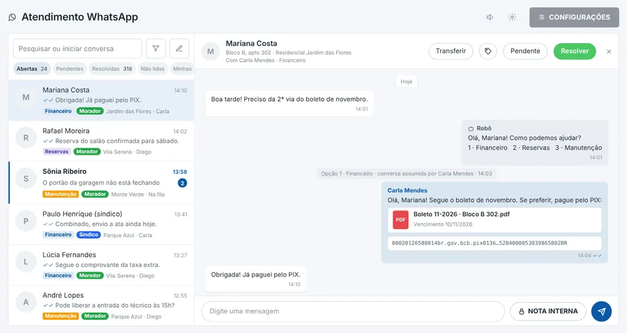Click read checkmarks at 14:04 message
Image resolution: width=627 pixels, height=333 pixels.
point(598,255)
